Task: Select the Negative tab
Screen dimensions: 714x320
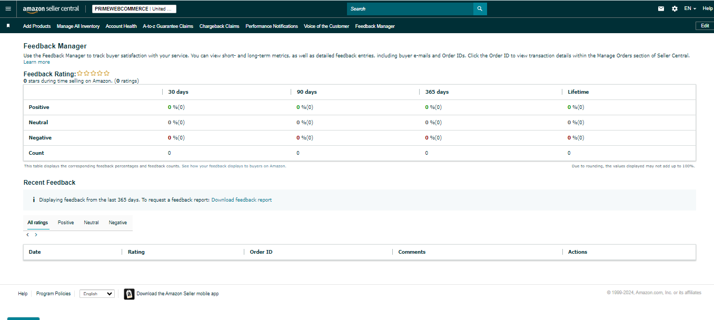Action: click(118, 223)
